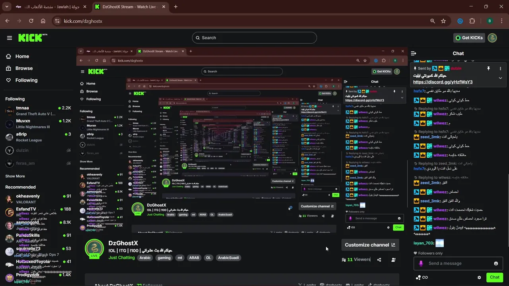This screenshot has height=286, width=509.
Task: Open a new browser tab
Action: (x=176, y=7)
